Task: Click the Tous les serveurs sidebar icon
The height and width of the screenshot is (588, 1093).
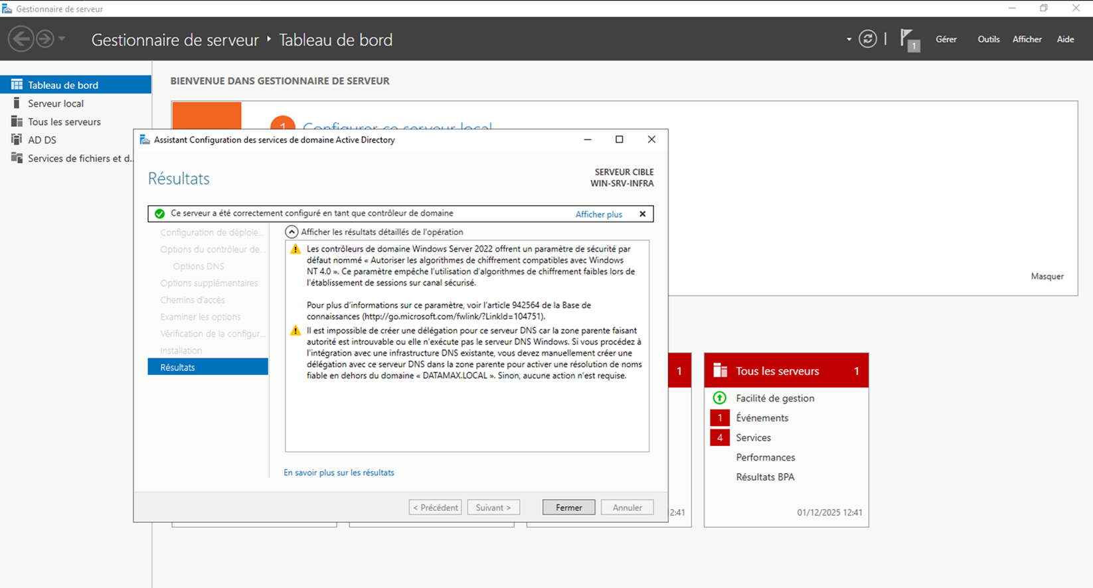Action: (x=17, y=121)
